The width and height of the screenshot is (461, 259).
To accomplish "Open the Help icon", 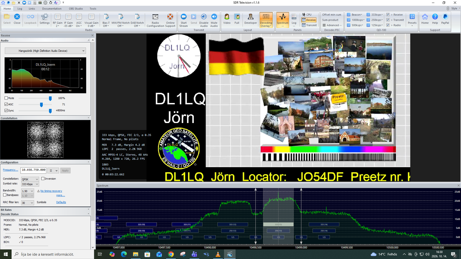I will pyautogui.click(x=435, y=19).
